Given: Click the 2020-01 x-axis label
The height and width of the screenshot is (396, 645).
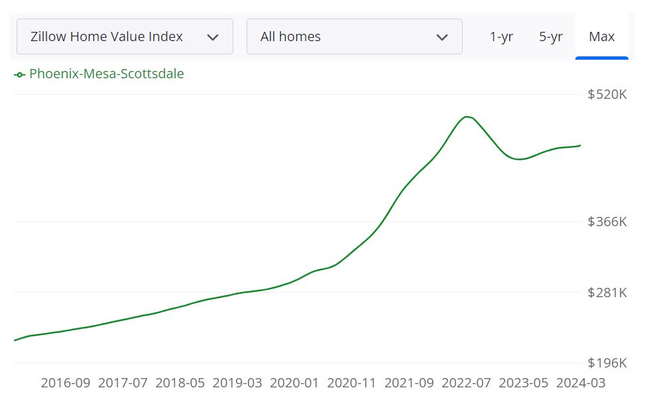Looking at the screenshot, I should coord(294,383).
